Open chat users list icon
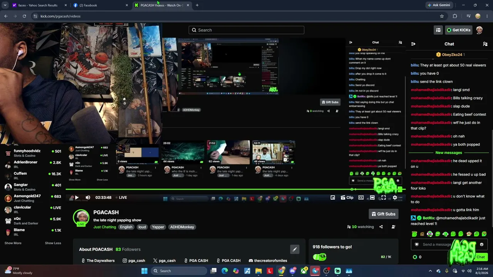493x277 pixels. click(485, 44)
